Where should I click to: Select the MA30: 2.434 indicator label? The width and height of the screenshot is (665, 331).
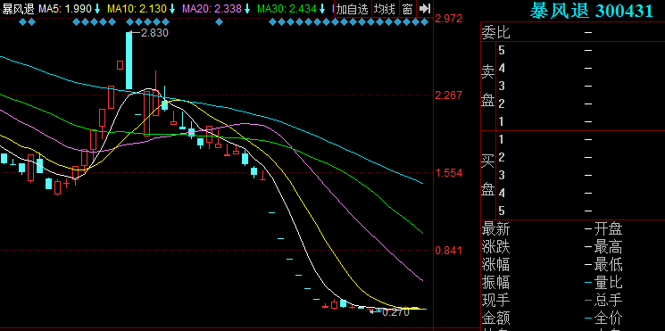(x=287, y=9)
